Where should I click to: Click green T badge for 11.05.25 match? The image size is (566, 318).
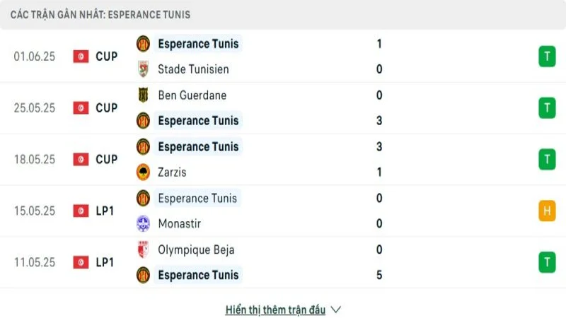(547, 262)
